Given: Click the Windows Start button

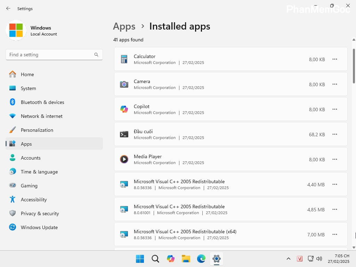Looking at the screenshot, I should 140,259.
